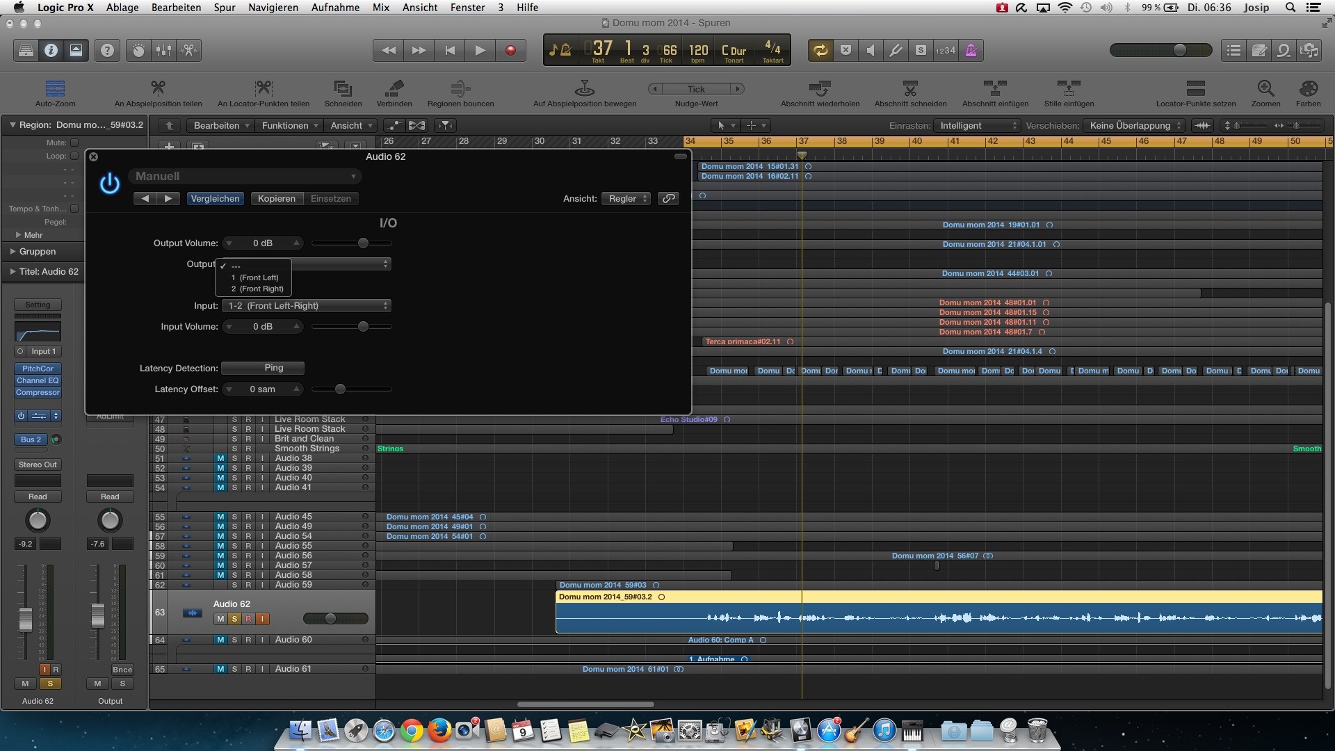Click the Metronome click button
This screenshot has width=1335, height=751.
(x=971, y=50)
